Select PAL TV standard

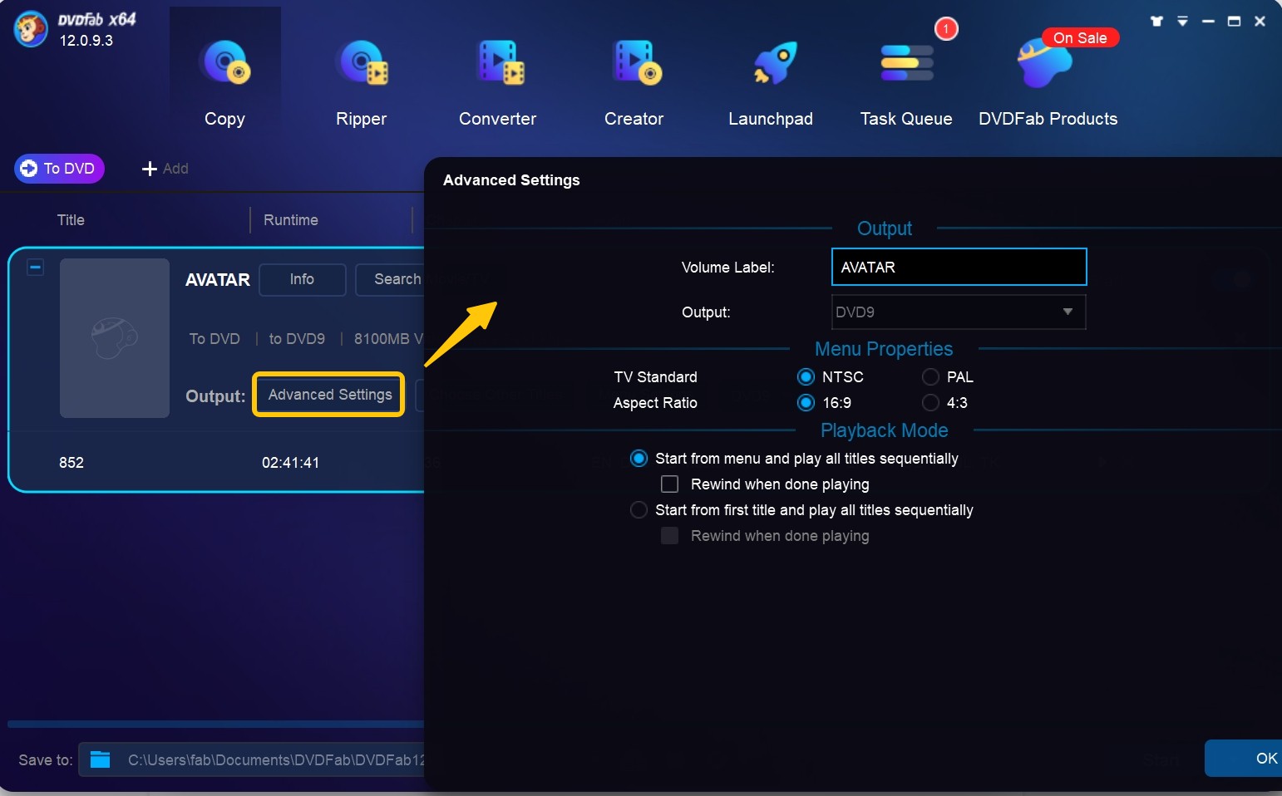pos(931,377)
